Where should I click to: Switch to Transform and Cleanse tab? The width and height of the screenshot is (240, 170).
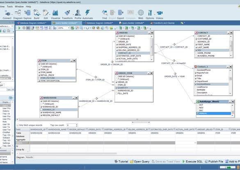(x=162, y=23)
